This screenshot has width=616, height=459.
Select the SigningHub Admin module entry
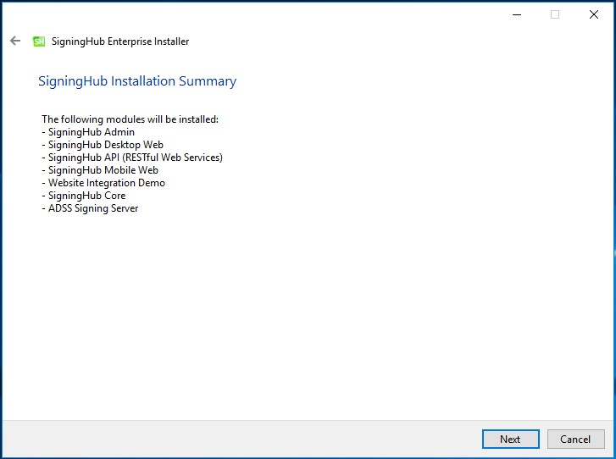pyautogui.click(x=88, y=132)
